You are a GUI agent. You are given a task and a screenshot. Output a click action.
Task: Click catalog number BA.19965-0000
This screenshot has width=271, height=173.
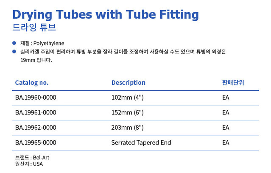[x=36, y=142]
